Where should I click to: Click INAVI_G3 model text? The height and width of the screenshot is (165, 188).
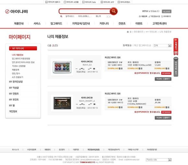[87, 65]
